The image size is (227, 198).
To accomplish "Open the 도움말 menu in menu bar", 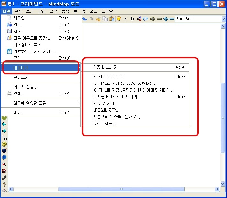I will [x=107, y=11].
